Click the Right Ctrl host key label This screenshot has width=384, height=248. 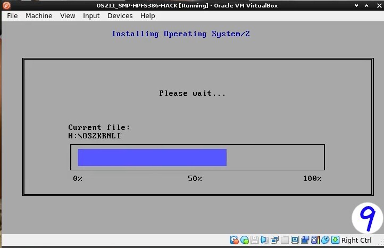pyautogui.click(x=356, y=241)
